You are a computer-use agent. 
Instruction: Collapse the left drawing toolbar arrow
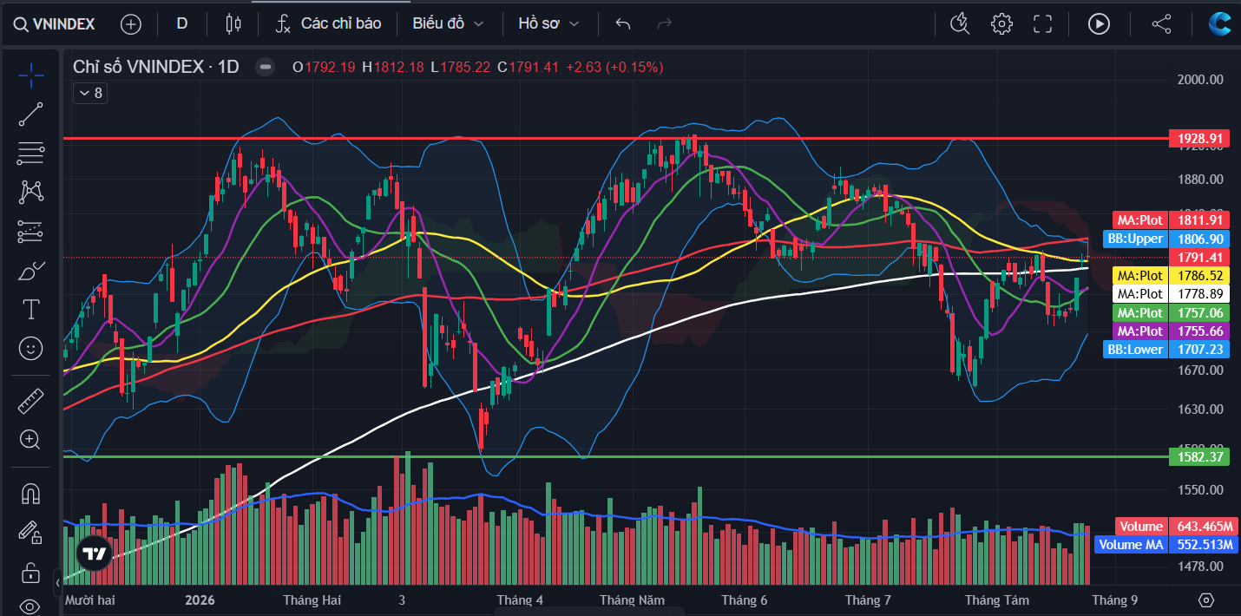coord(57,581)
